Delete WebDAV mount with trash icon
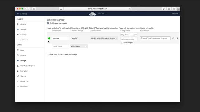 coord(177,38)
